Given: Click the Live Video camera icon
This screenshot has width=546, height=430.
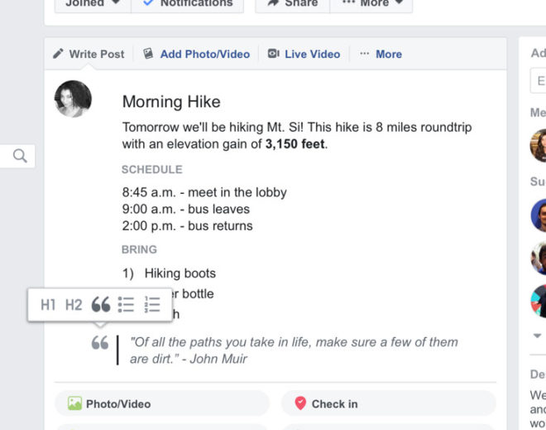Looking at the screenshot, I should 273,54.
